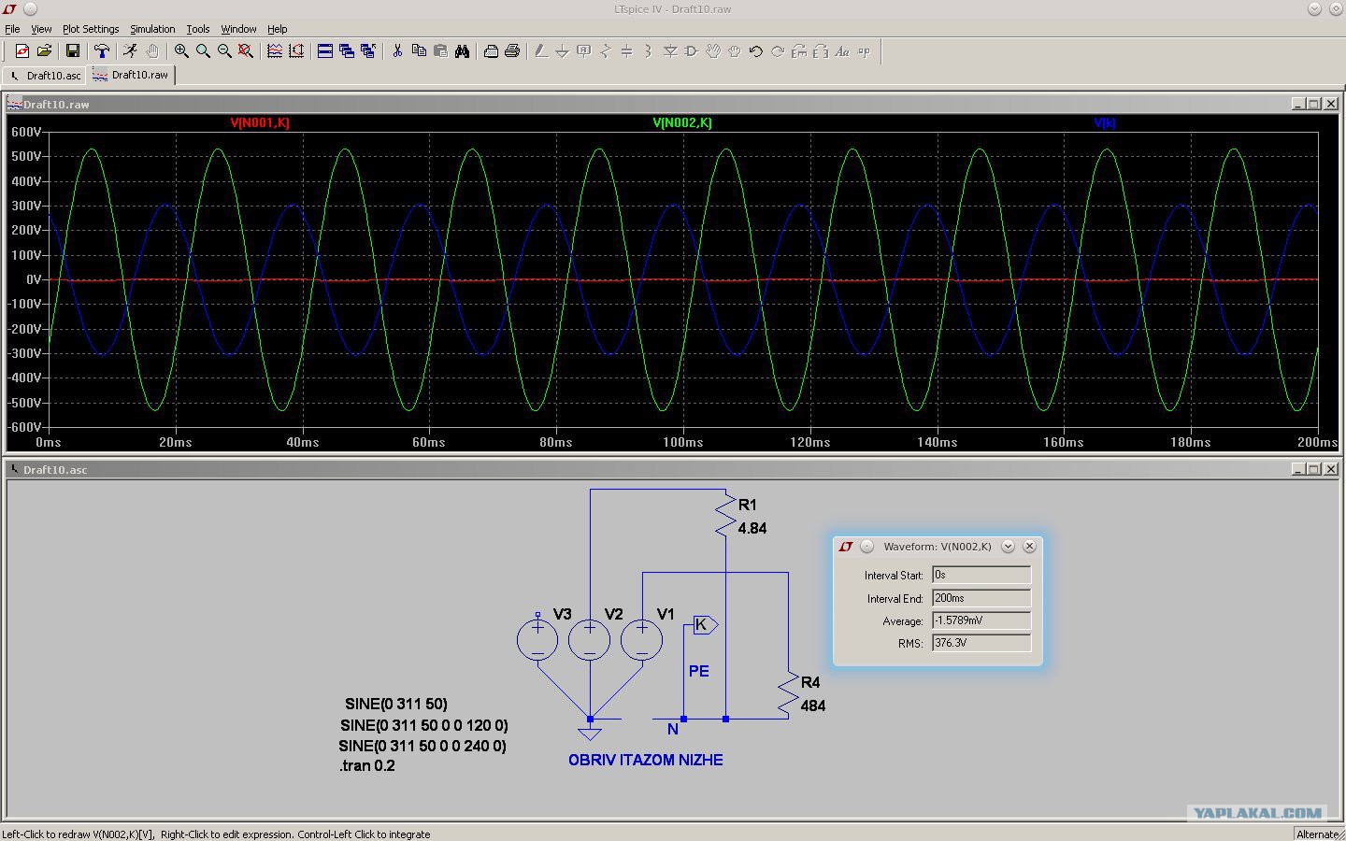Click the Paste clipboard icon
Viewport: 1346px width, 841px height.
[440, 51]
